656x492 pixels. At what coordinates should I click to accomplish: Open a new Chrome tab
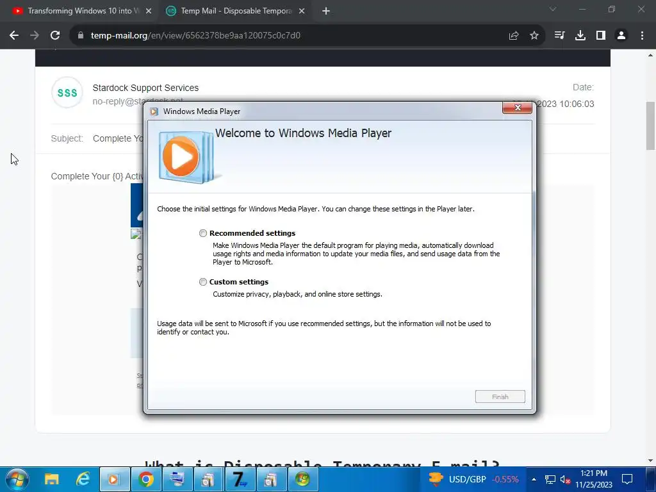326,11
